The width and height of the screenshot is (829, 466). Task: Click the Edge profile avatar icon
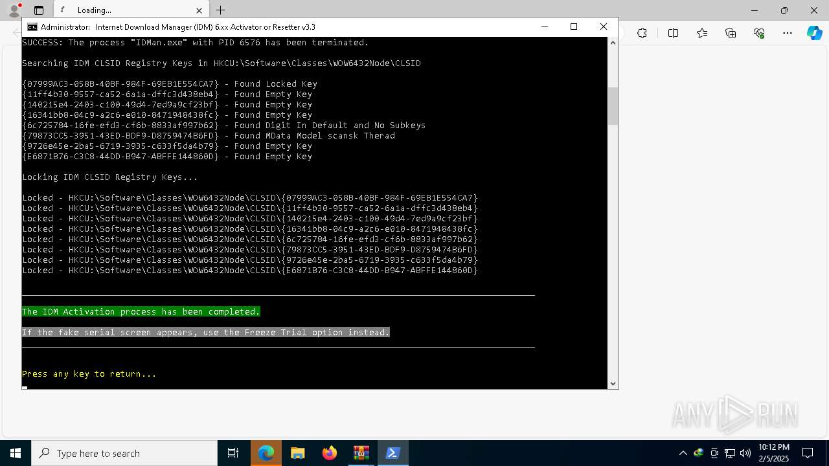(14, 10)
